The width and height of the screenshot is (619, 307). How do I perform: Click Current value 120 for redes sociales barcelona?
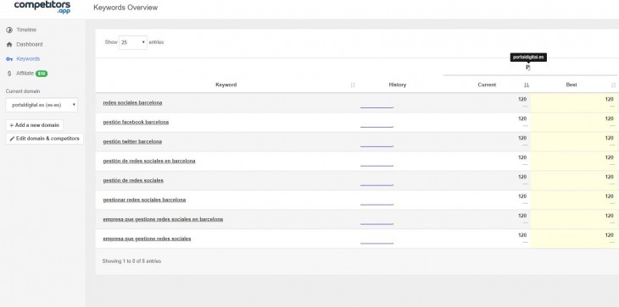[x=522, y=100]
